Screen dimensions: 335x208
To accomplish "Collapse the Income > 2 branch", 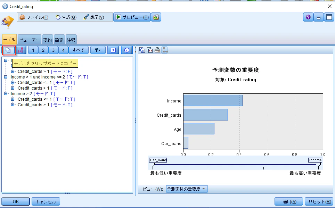I will click(6, 93).
